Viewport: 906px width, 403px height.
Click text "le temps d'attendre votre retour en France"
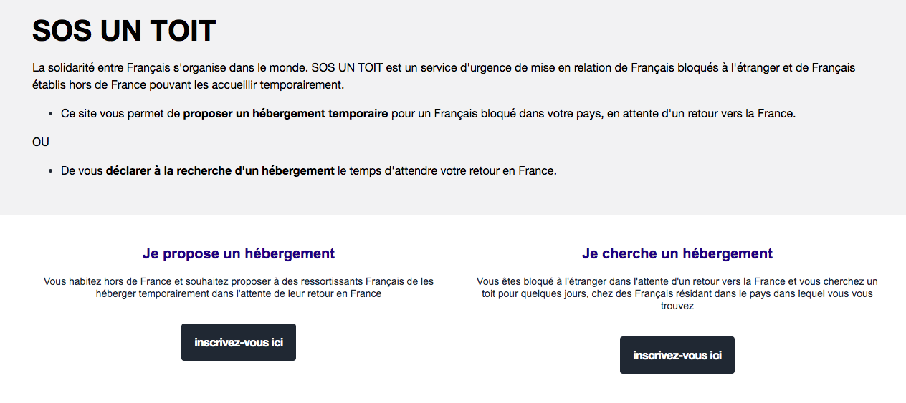[447, 170]
